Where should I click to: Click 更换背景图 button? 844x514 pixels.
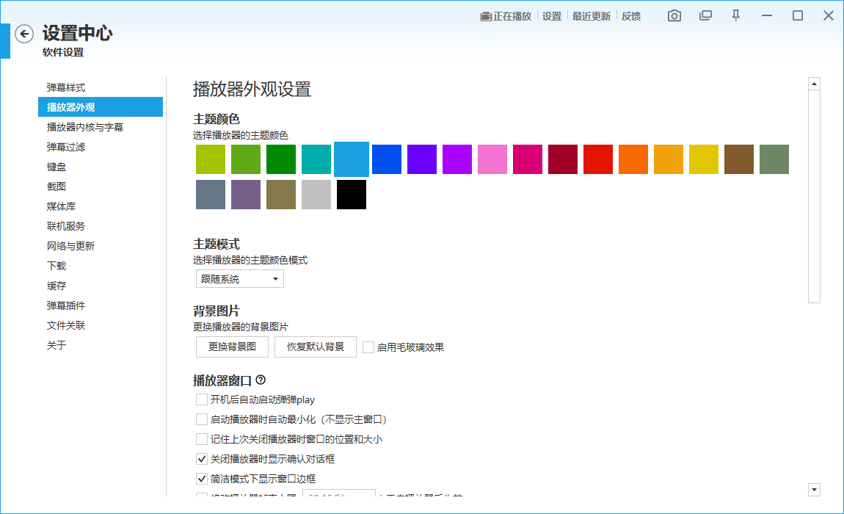point(232,347)
